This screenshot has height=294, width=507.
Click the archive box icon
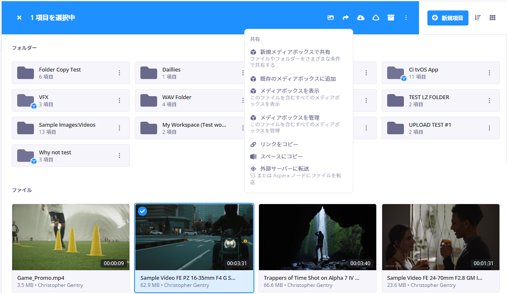click(x=391, y=18)
